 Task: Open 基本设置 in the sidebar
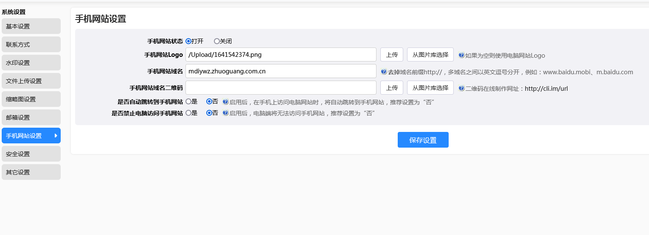click(31, 26)
